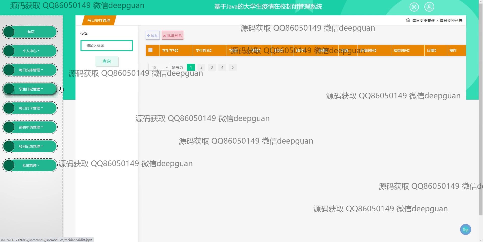Screen dimensions: 483x242
Task: Sort table by 学生学号 column
Action: click(170, 50)
